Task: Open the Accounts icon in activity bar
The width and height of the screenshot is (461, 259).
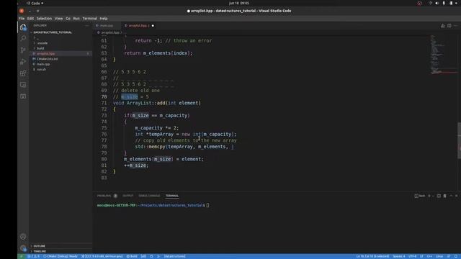Action: pos(23,237)
